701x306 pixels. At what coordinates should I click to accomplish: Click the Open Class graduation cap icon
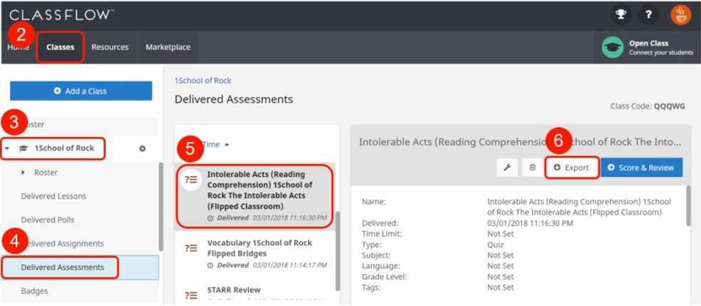[x=612, y=48]
